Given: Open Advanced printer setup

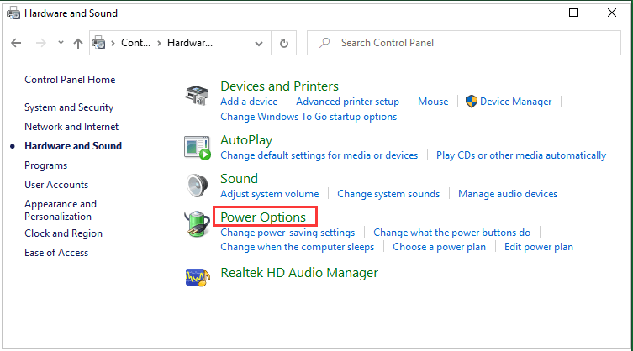Looking at the screenshot, I should coord(347,102).
